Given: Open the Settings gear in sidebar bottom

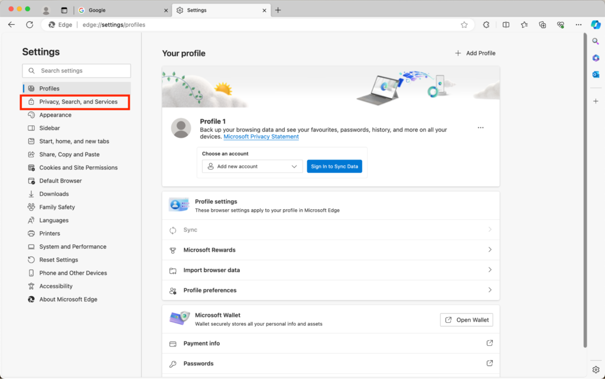Looking at the screenshot, I should point(596,369).
